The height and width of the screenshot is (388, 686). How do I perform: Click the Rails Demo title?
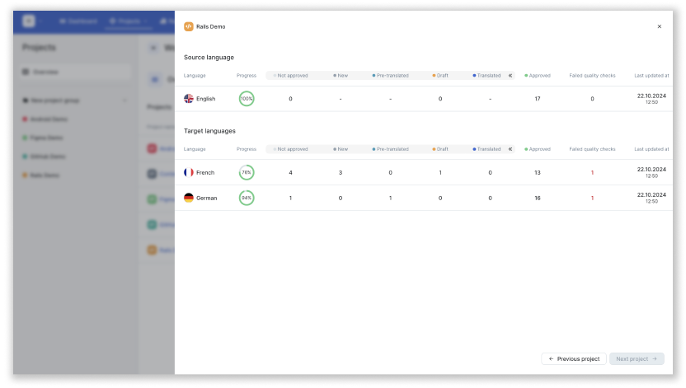tap(211, 26)
